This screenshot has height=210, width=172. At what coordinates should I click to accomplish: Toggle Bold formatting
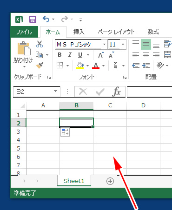click(60, 55)
